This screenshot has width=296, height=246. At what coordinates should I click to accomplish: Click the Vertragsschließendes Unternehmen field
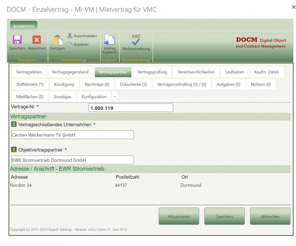click(x=72, y=135)
